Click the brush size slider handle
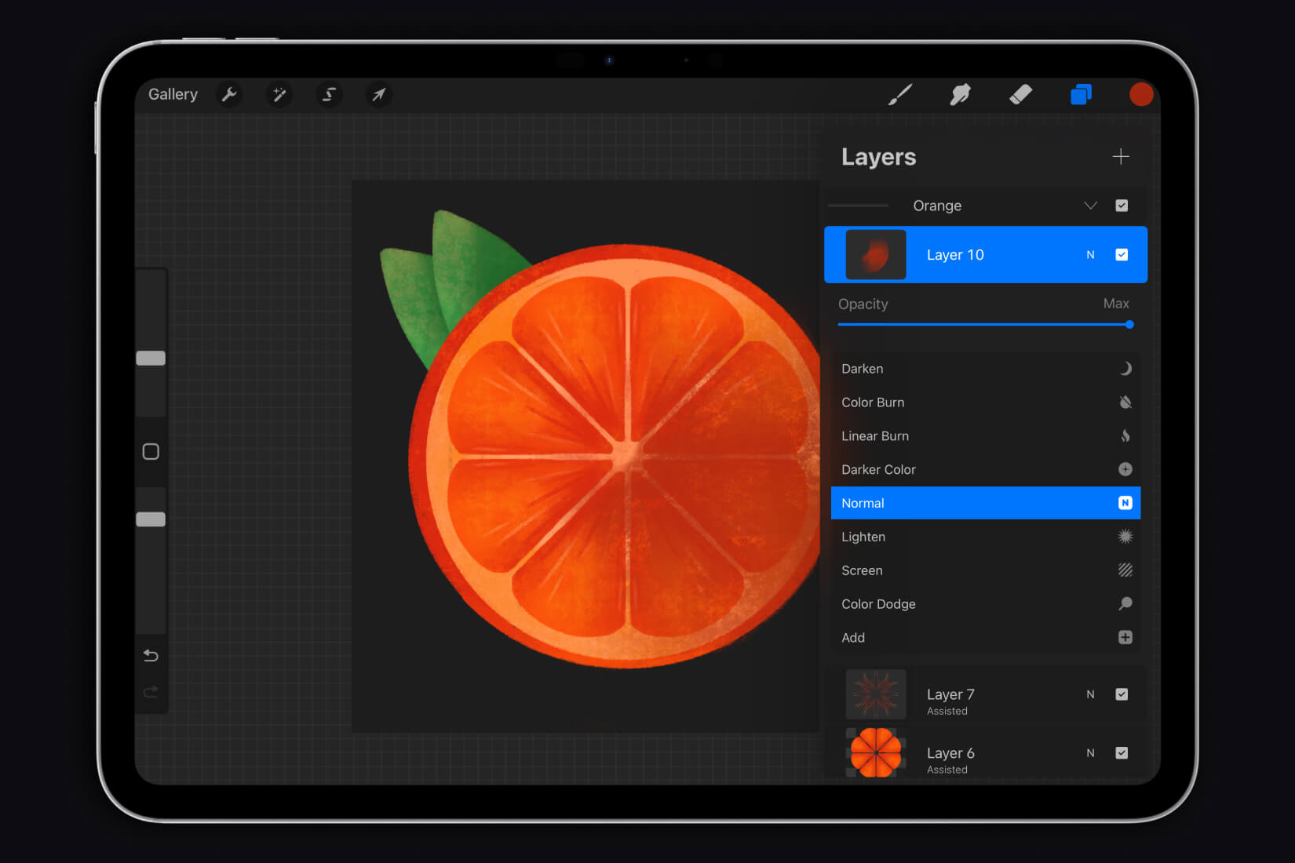The height and width of the screenshot is (863, 1295). [151, 359]
